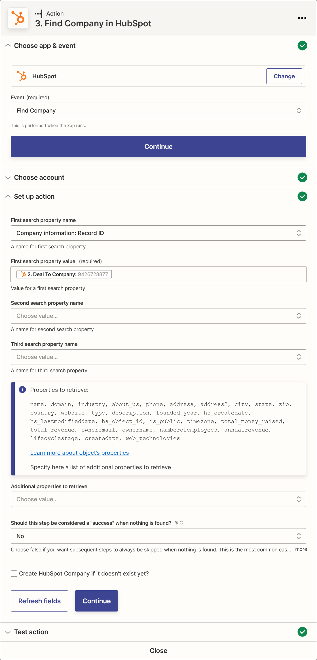Open Third search property name dropdown
The width and height of the screenshot is (317, 660).
pyautogui.click(x=158, y=357)
